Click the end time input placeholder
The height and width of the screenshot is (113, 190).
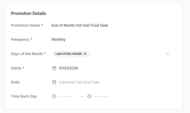tap(101, 96)
